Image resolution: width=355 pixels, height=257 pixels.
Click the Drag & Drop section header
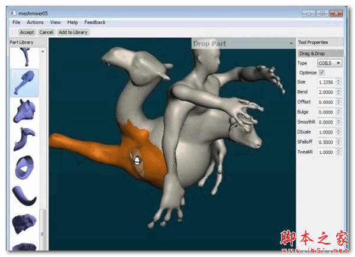(320, 54)
